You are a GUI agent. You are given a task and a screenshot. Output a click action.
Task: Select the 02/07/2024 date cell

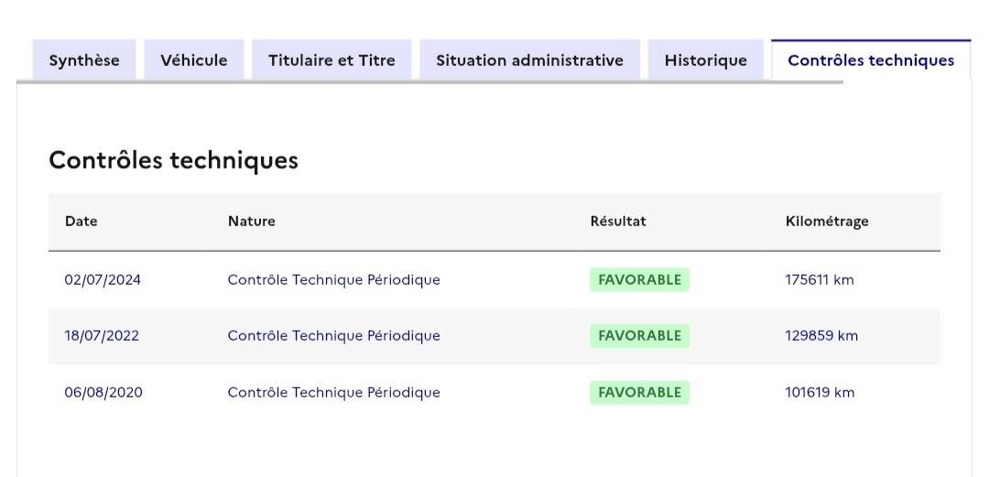[x=103, y=279]
